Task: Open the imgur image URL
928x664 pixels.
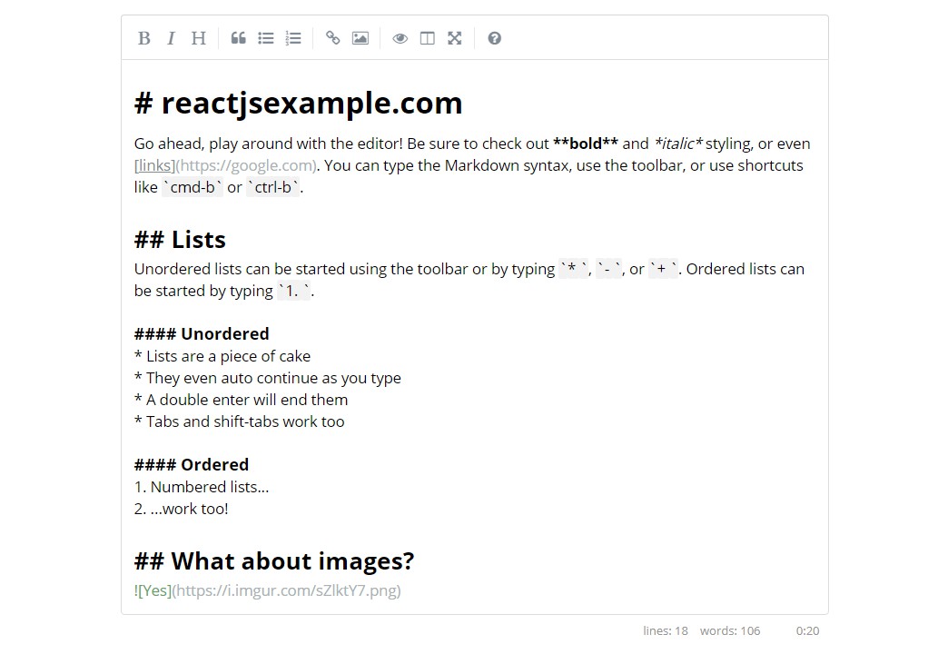Action: tap(287, 590)
